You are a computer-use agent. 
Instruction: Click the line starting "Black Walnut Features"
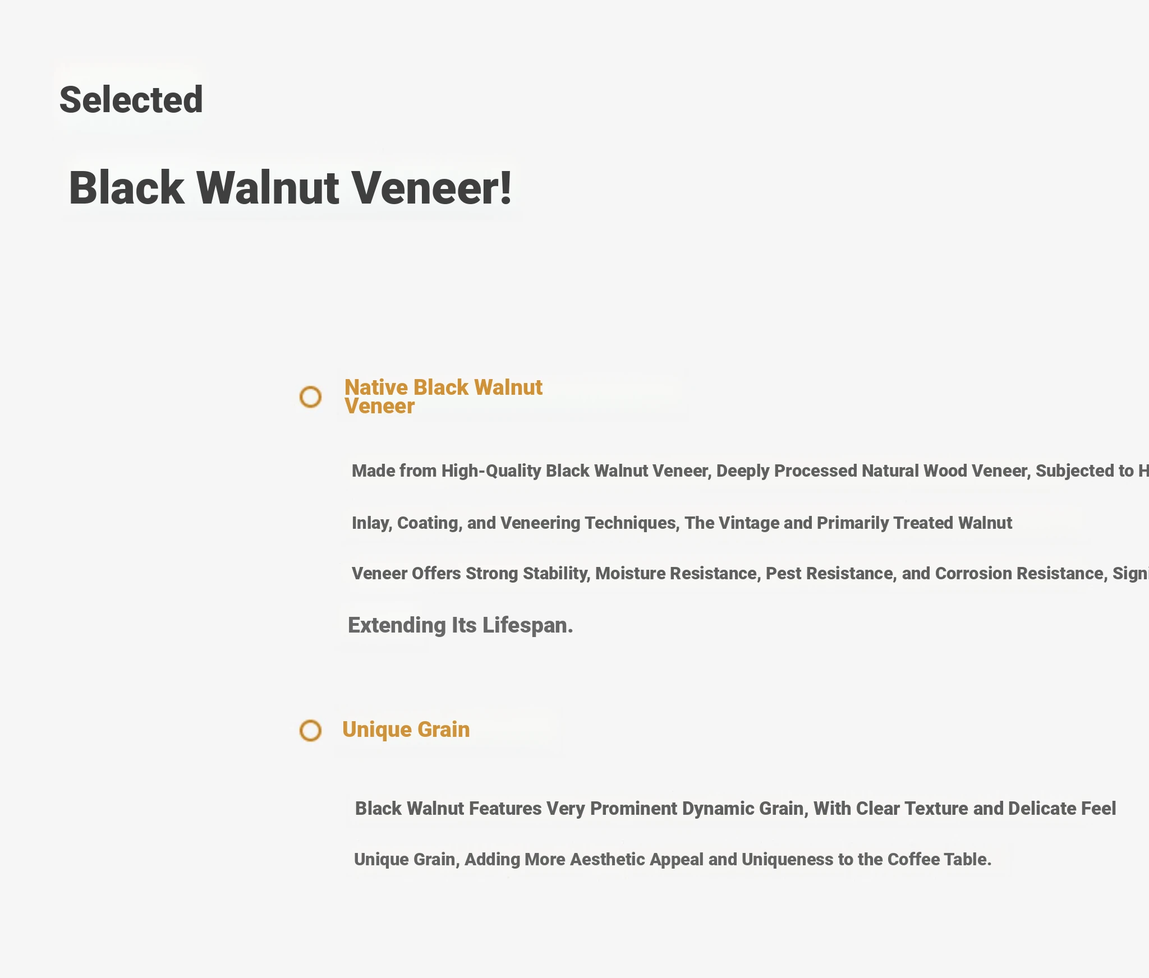pyautogui.click(x=735, y=809)
